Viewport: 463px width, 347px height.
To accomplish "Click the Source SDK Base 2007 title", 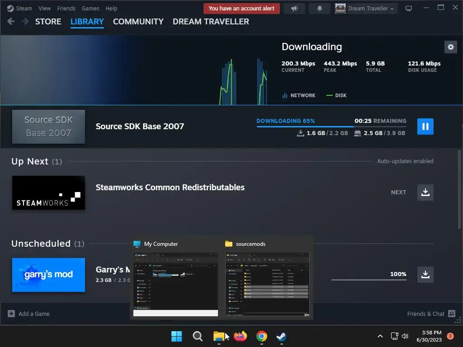I will [x=140, y=127].
